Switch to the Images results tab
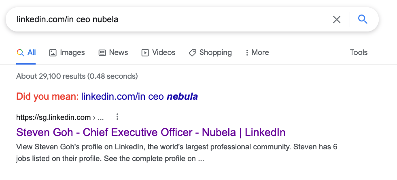Viewport: 397px width, 180px height. point(67,52)
